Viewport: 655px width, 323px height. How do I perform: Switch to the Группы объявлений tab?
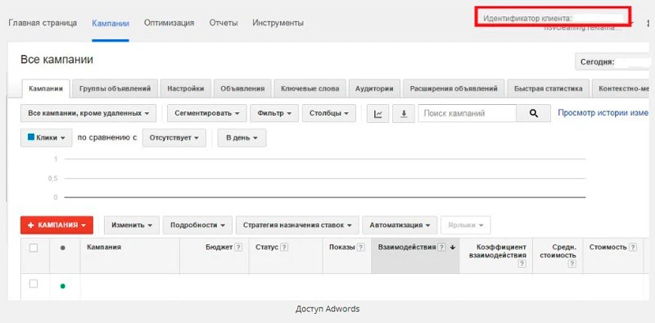pyautogui.click(x=115, y=89)
